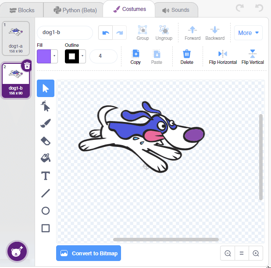Image resolution: width=271 pixels, height=268 pixels.
Task: Delete the dog1-b costume
Action: [27, 66]
